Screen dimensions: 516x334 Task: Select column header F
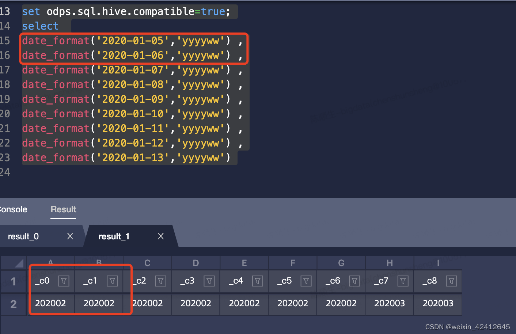(x=293, y=263)
